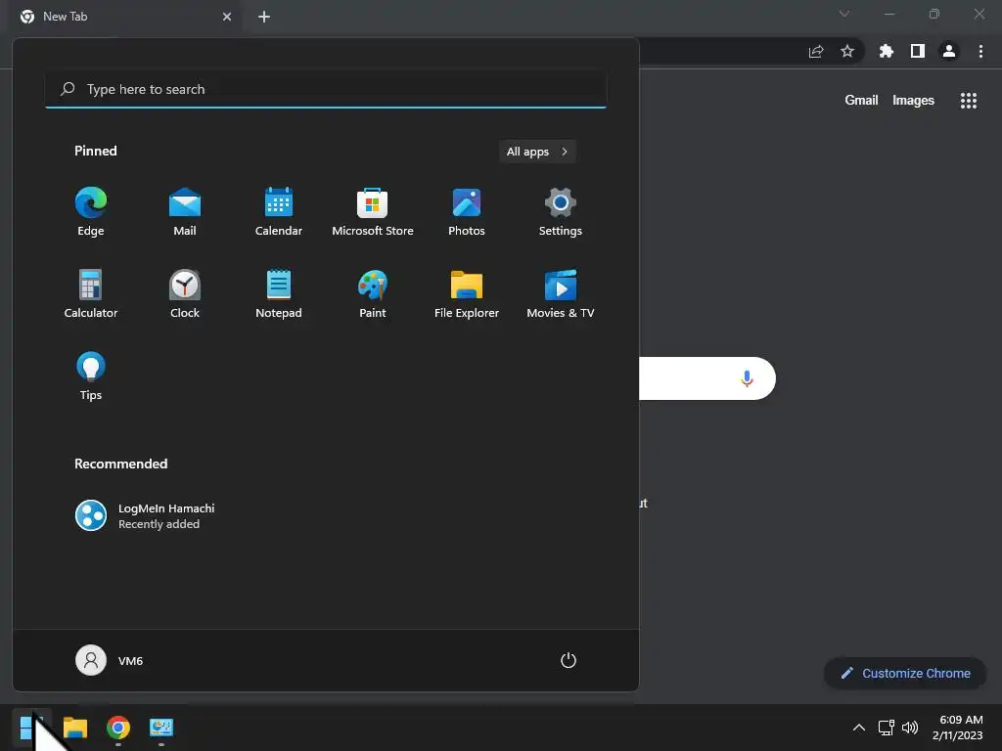
Task: Expand the All apps list
Action: (x=537, y=152)
